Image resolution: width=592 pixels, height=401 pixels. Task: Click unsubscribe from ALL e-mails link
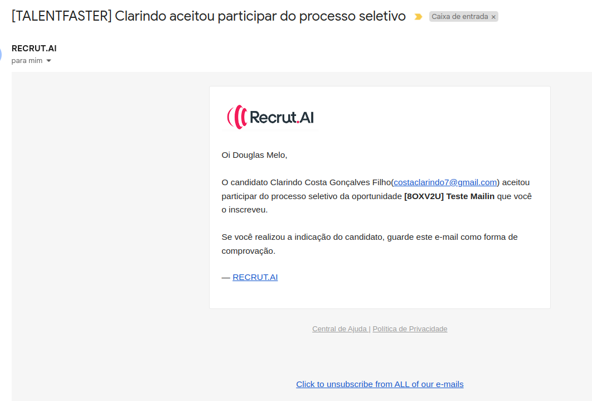(x=380, y=384)
